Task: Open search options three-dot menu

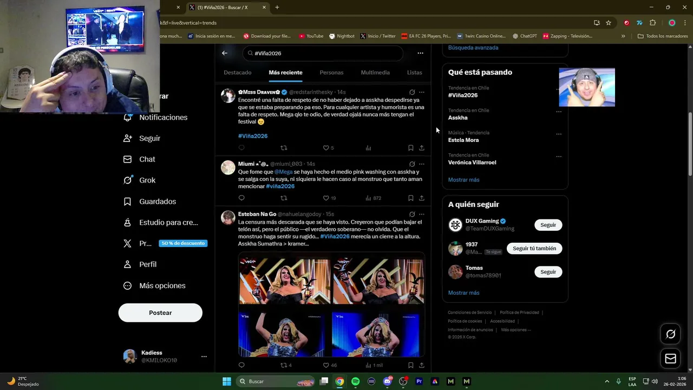Action: coord(420,53)
